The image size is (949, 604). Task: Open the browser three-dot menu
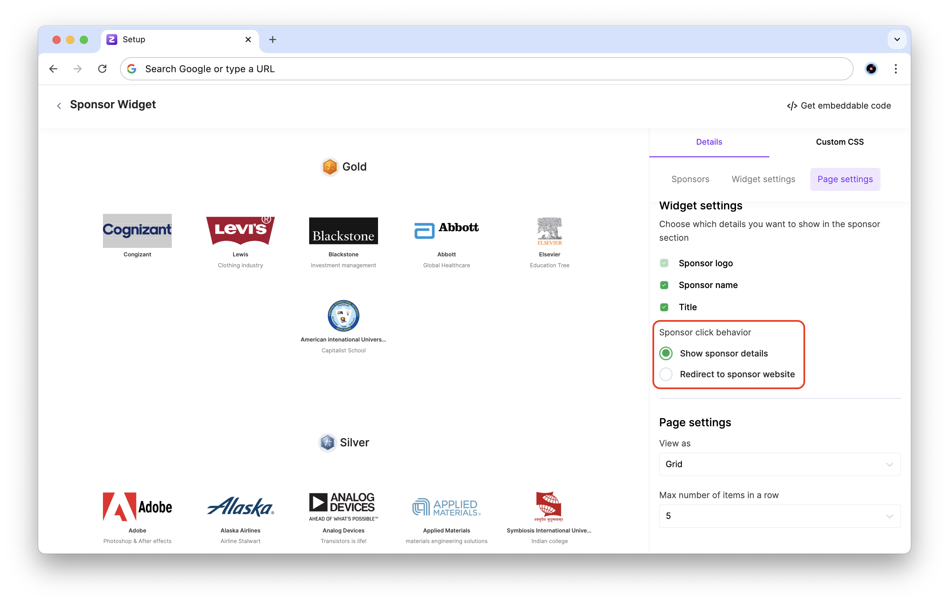point(895,69)
